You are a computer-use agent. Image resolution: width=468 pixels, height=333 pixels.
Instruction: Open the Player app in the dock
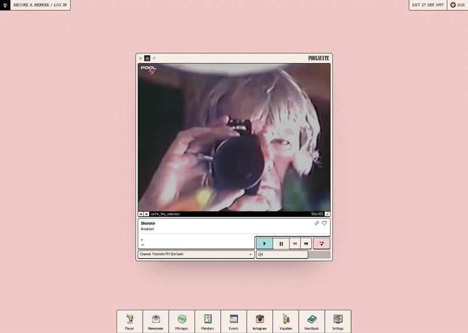(x=129, y=321)
